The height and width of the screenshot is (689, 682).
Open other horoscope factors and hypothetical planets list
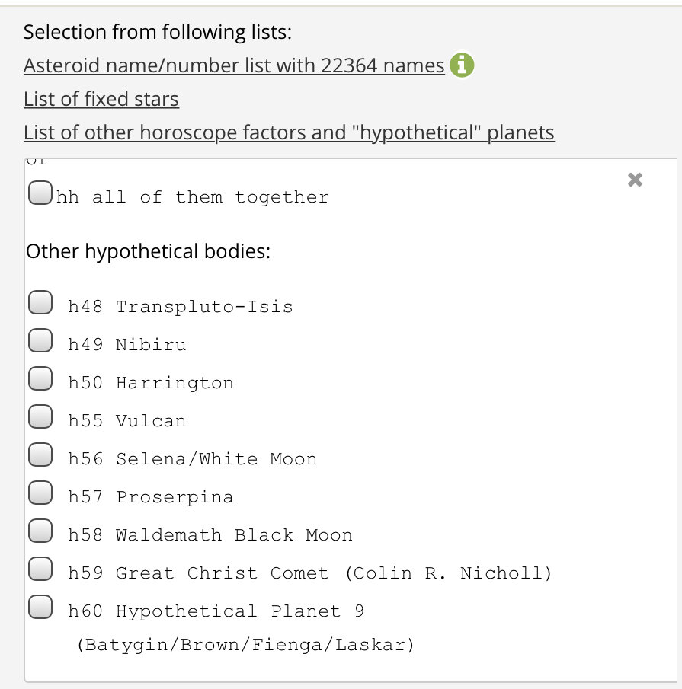click(x=289, y=132)
